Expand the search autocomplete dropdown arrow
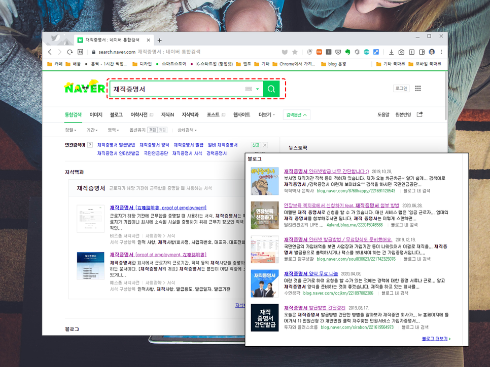This screenshot has height=367, width=490. 258,89
